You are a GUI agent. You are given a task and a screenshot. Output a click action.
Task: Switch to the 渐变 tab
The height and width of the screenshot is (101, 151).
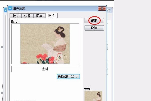tap(15, 16)
